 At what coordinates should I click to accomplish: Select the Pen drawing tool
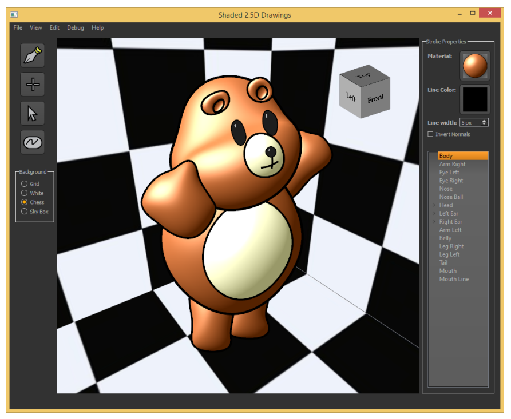[33, 55]
